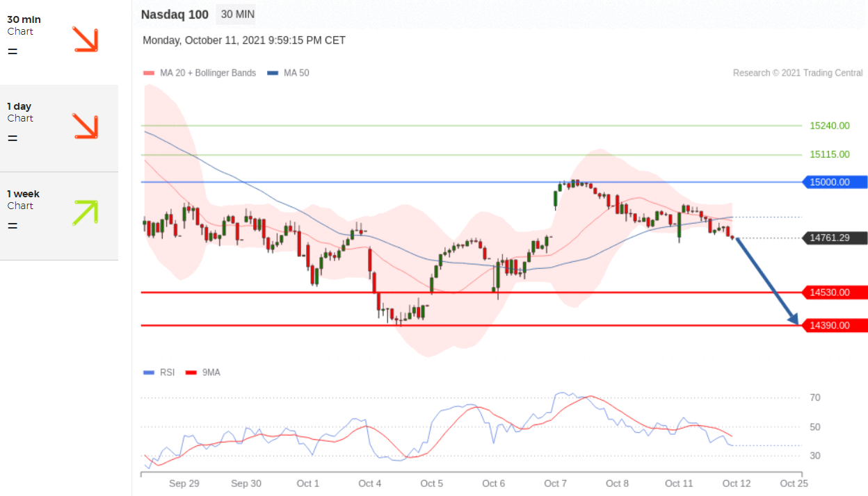868x496 pixels.
Task: Click the "RSI" legend label
Action: point(167,372)
